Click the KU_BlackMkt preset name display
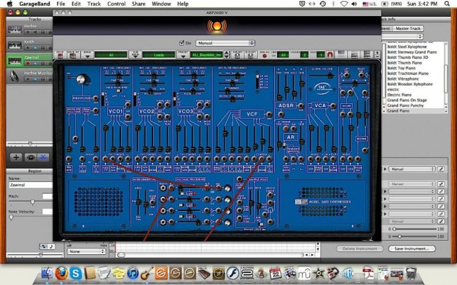This screenshot has height=285, width=457. point(206,55)
